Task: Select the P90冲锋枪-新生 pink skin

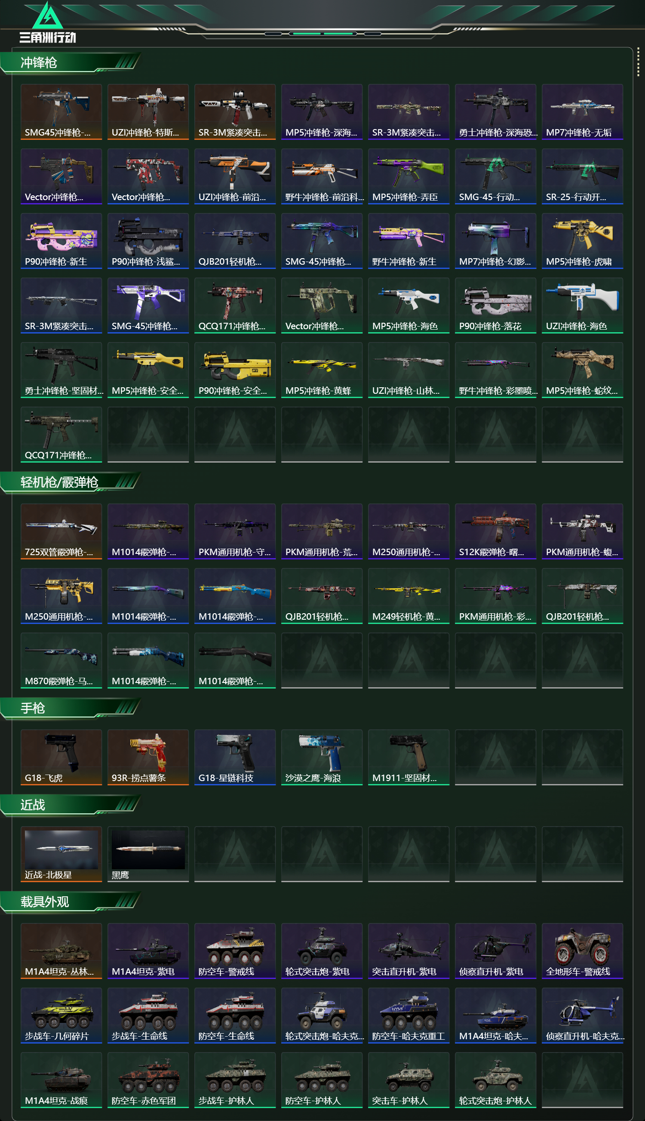Action: [x=61, y=241]
